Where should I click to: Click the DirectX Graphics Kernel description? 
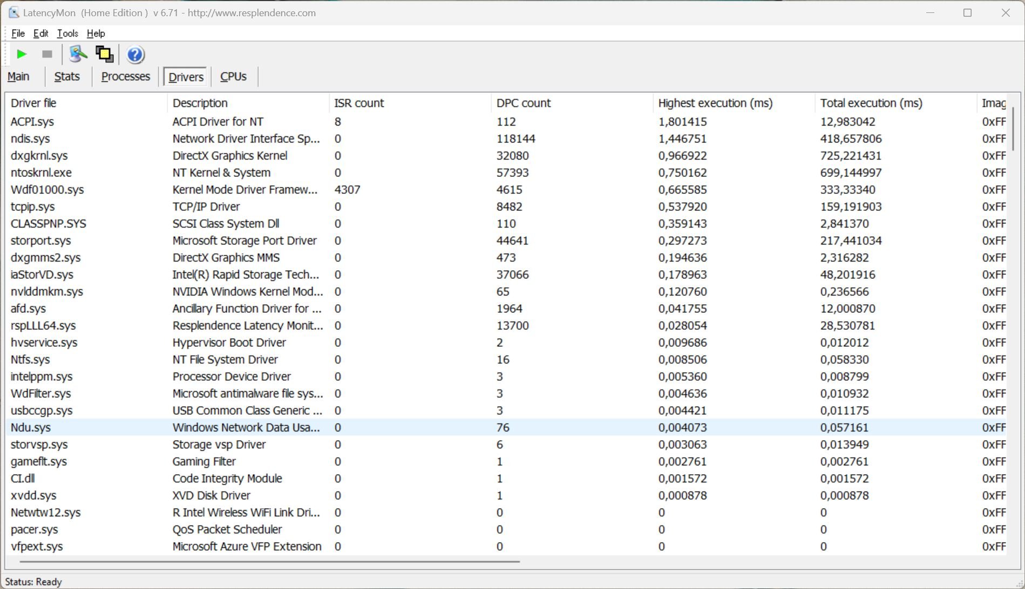[230, 156]
